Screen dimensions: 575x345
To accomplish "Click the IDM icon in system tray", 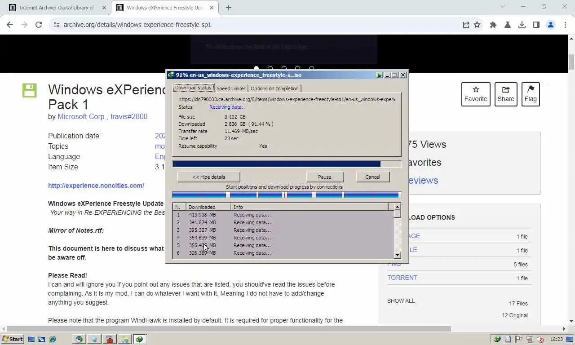I will [x=497, y=339].
